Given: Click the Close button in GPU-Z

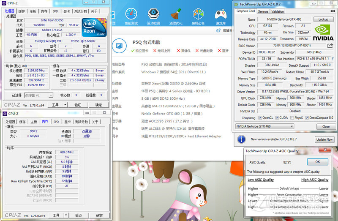Looking at the screenshot, I should 326,127.
